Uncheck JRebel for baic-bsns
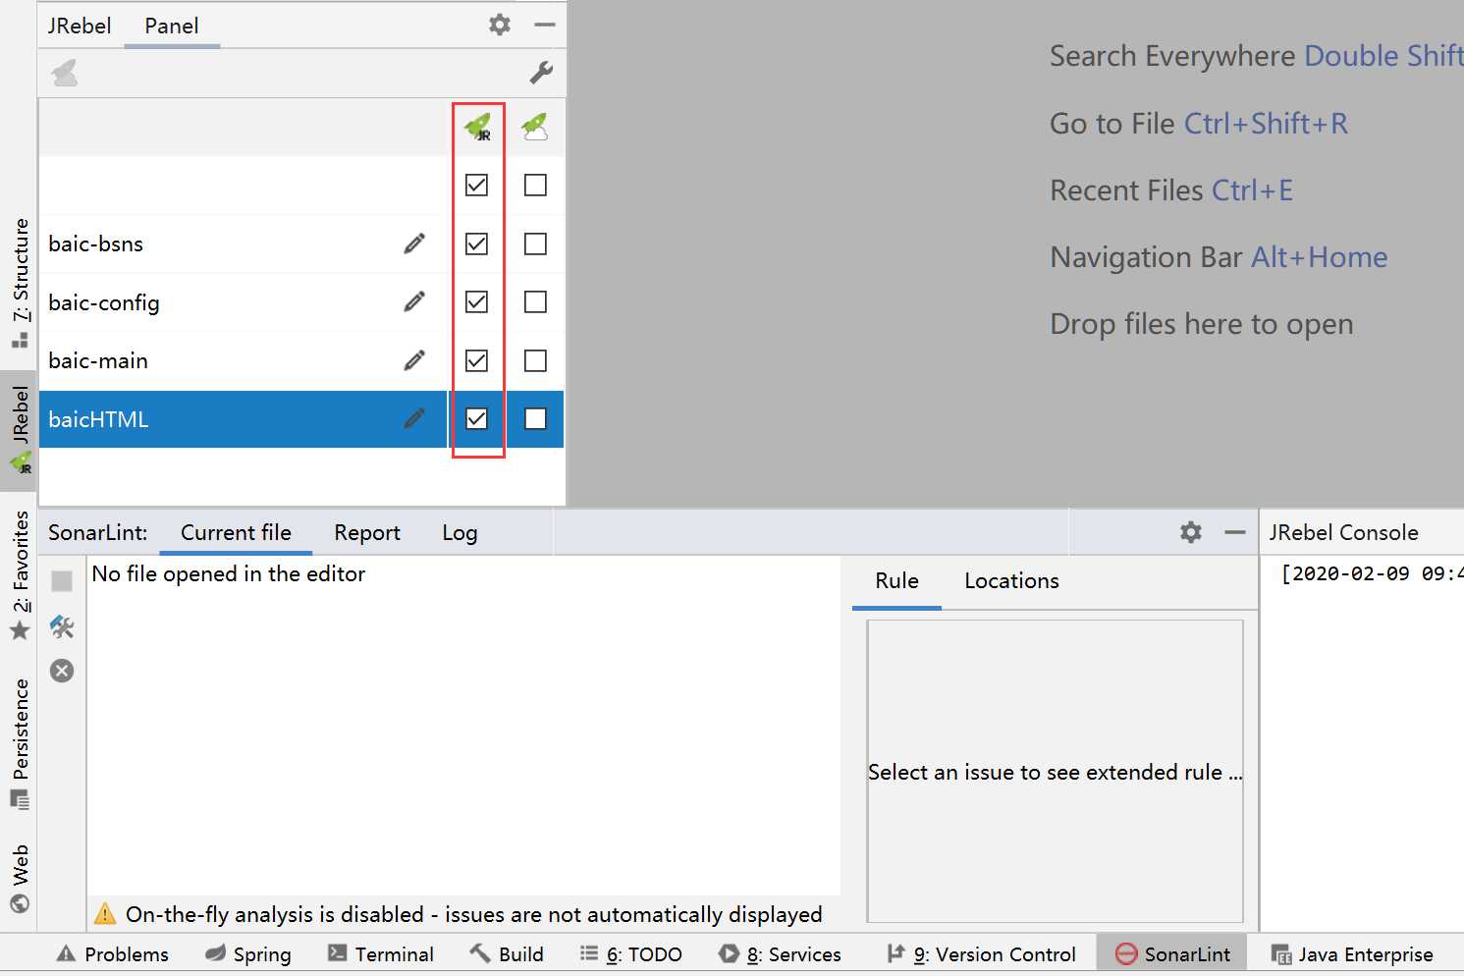The width and height of the screenshot is (1464, 976). pos(476,244)
